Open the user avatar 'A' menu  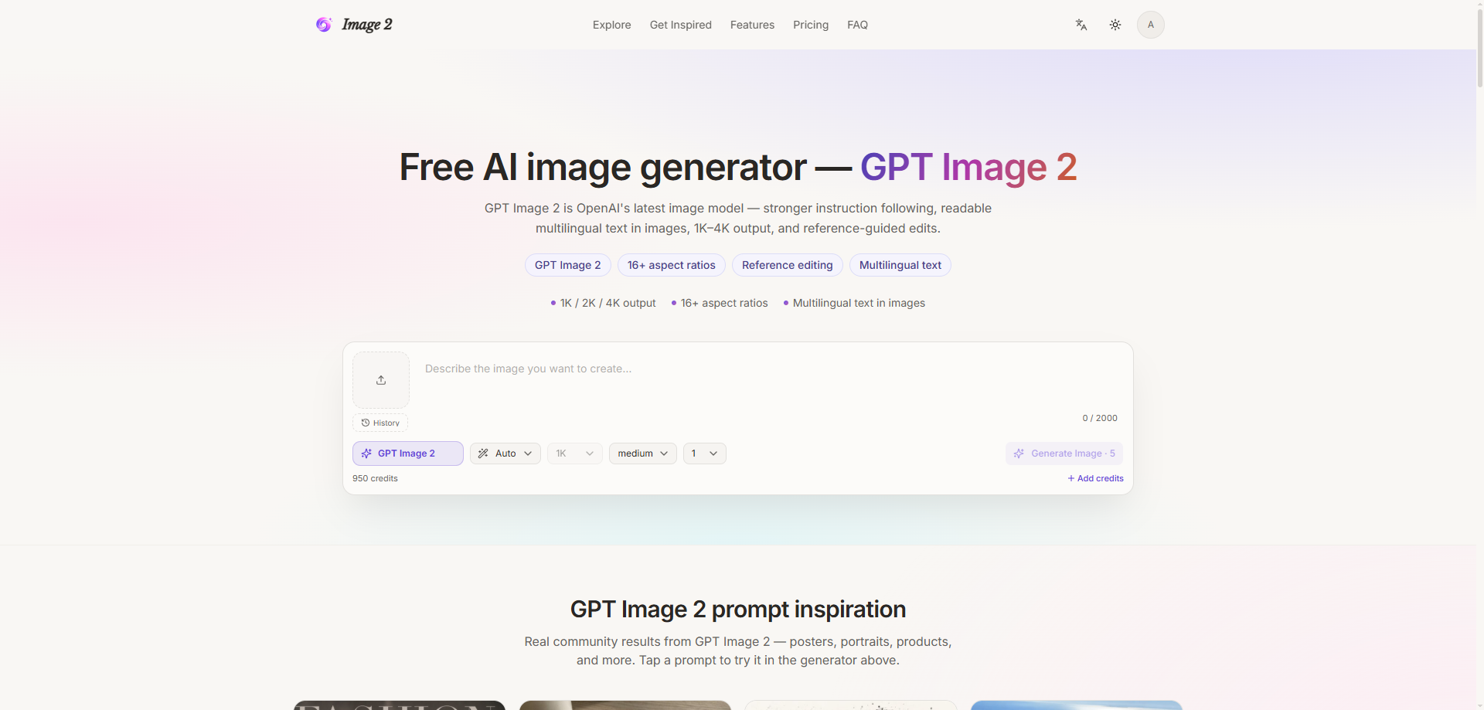pyautogui.click(x=1151, y=25)
